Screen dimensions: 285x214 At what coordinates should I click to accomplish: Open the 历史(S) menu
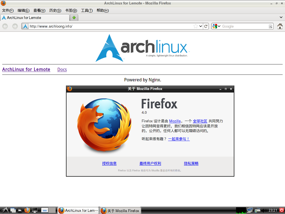point(55,11)
